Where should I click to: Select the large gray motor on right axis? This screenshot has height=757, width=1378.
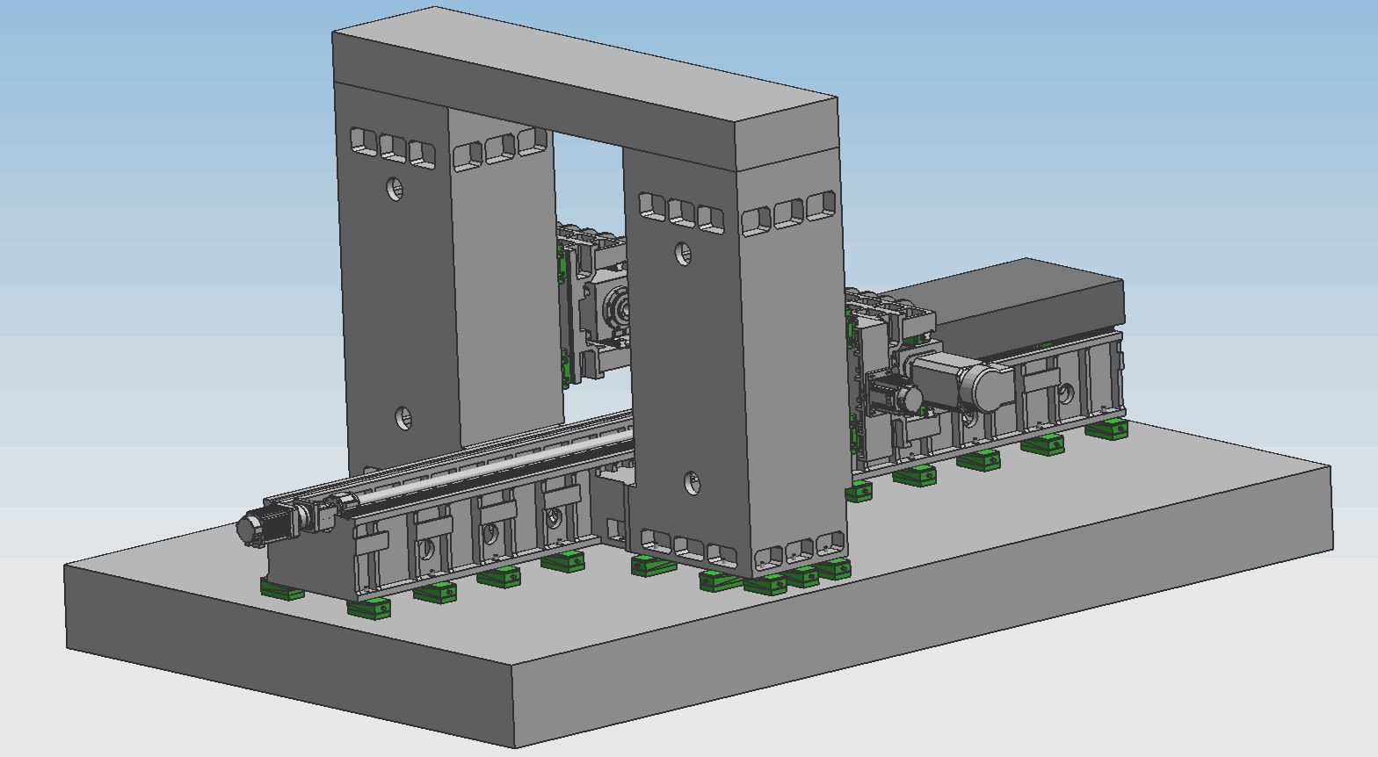[x=964, y=384]
